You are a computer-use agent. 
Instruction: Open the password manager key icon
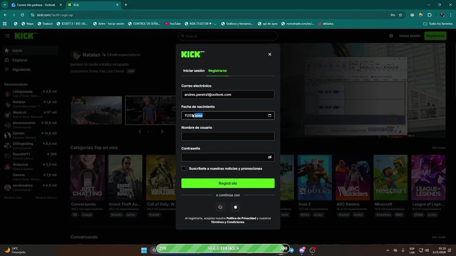(393, 15)
